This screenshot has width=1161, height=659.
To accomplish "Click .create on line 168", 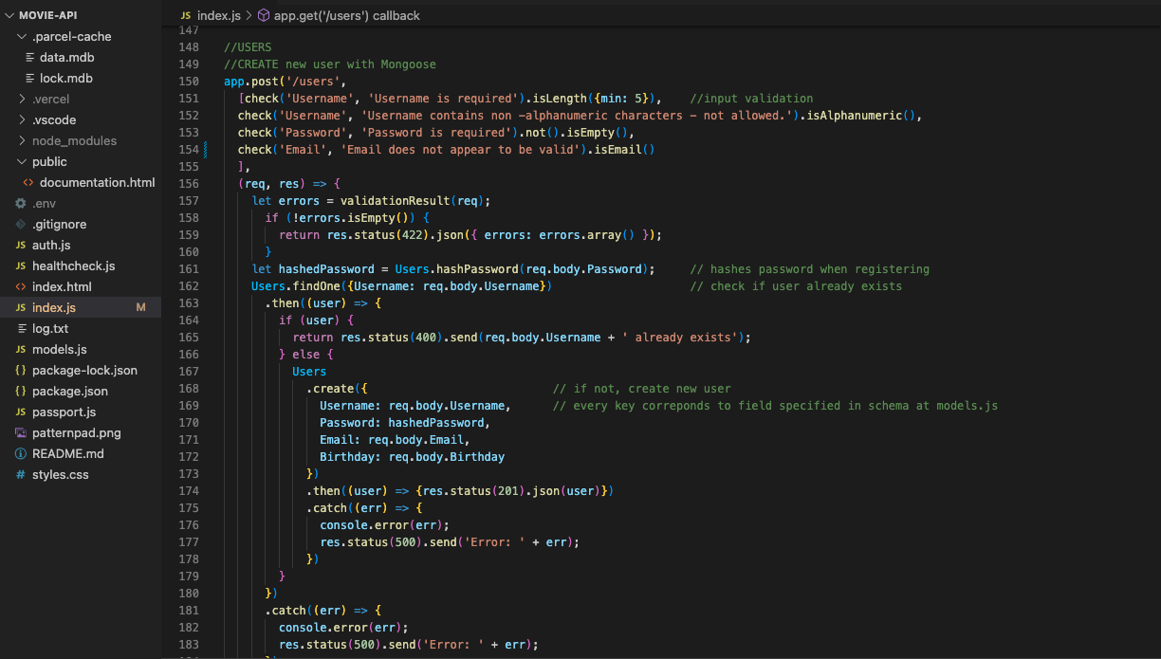I will (329, 389).
